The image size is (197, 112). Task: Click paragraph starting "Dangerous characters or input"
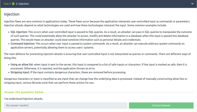[x=97, y=80]
